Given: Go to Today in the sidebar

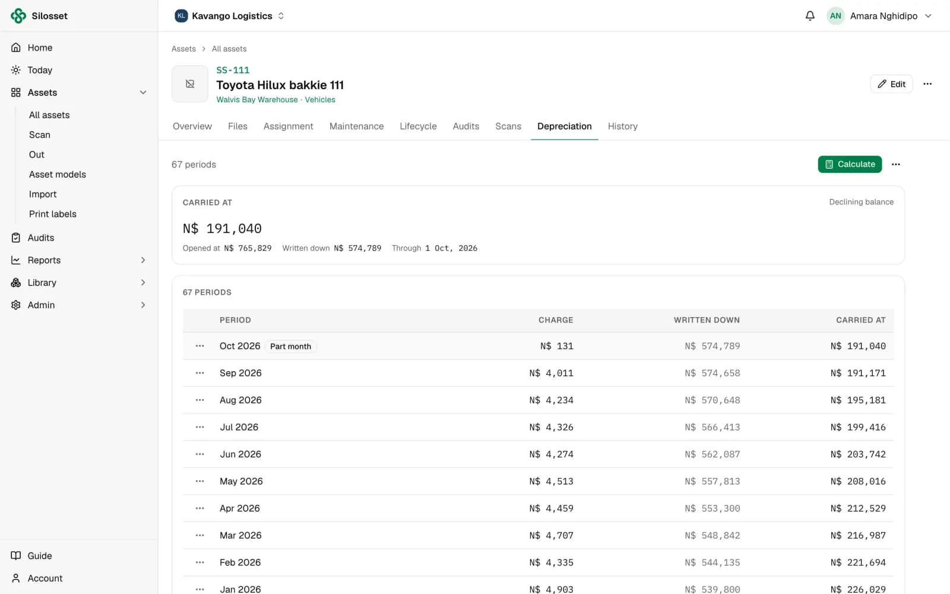Looking at the screenshot, I should 79,70.
